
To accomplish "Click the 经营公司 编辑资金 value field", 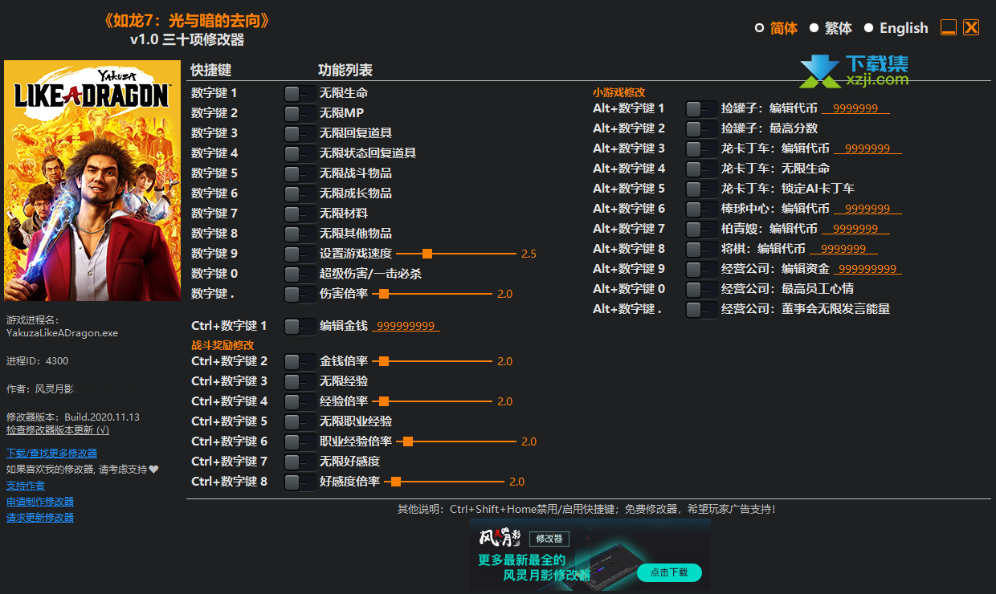I will pyautogui.click(x=867, y=269).
